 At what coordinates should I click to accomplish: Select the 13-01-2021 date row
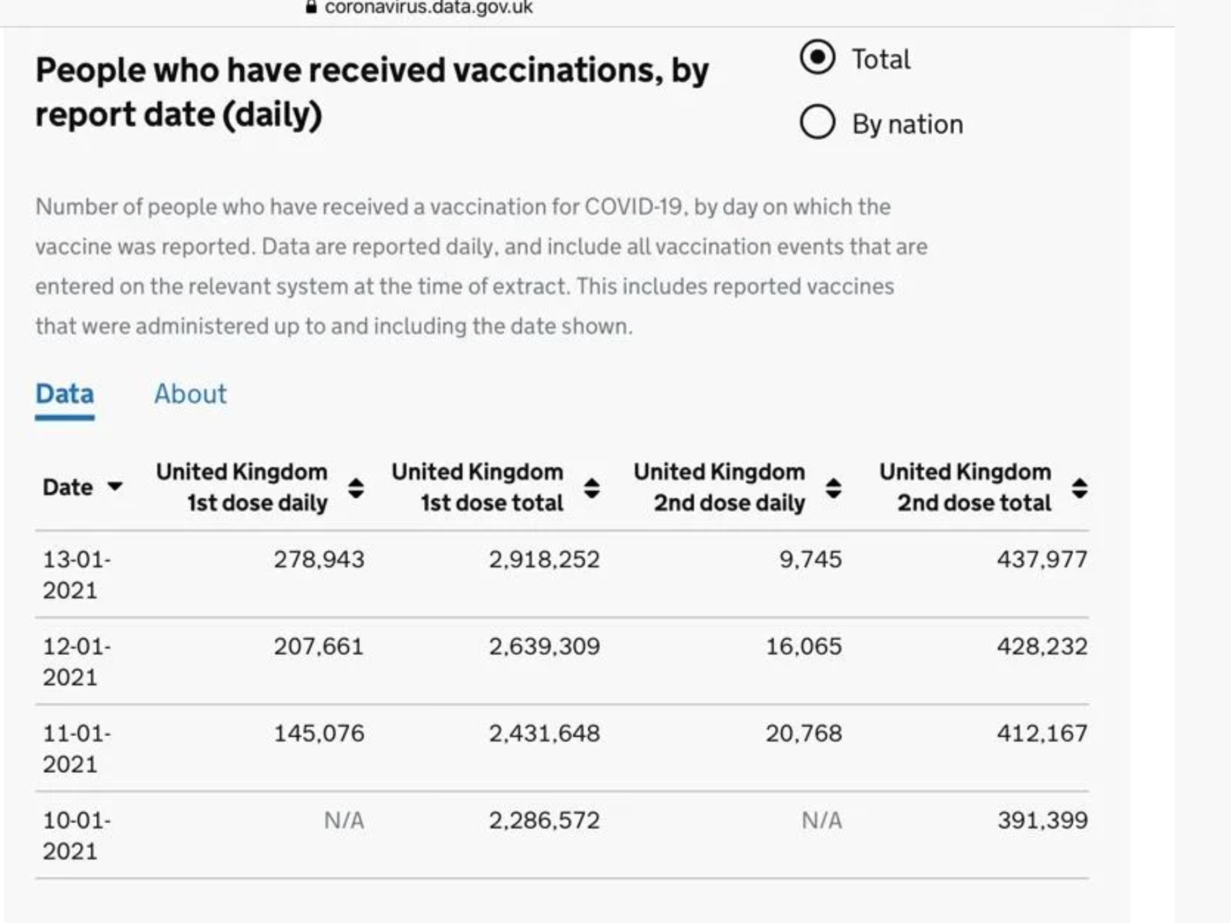click(x=562, y=574)
